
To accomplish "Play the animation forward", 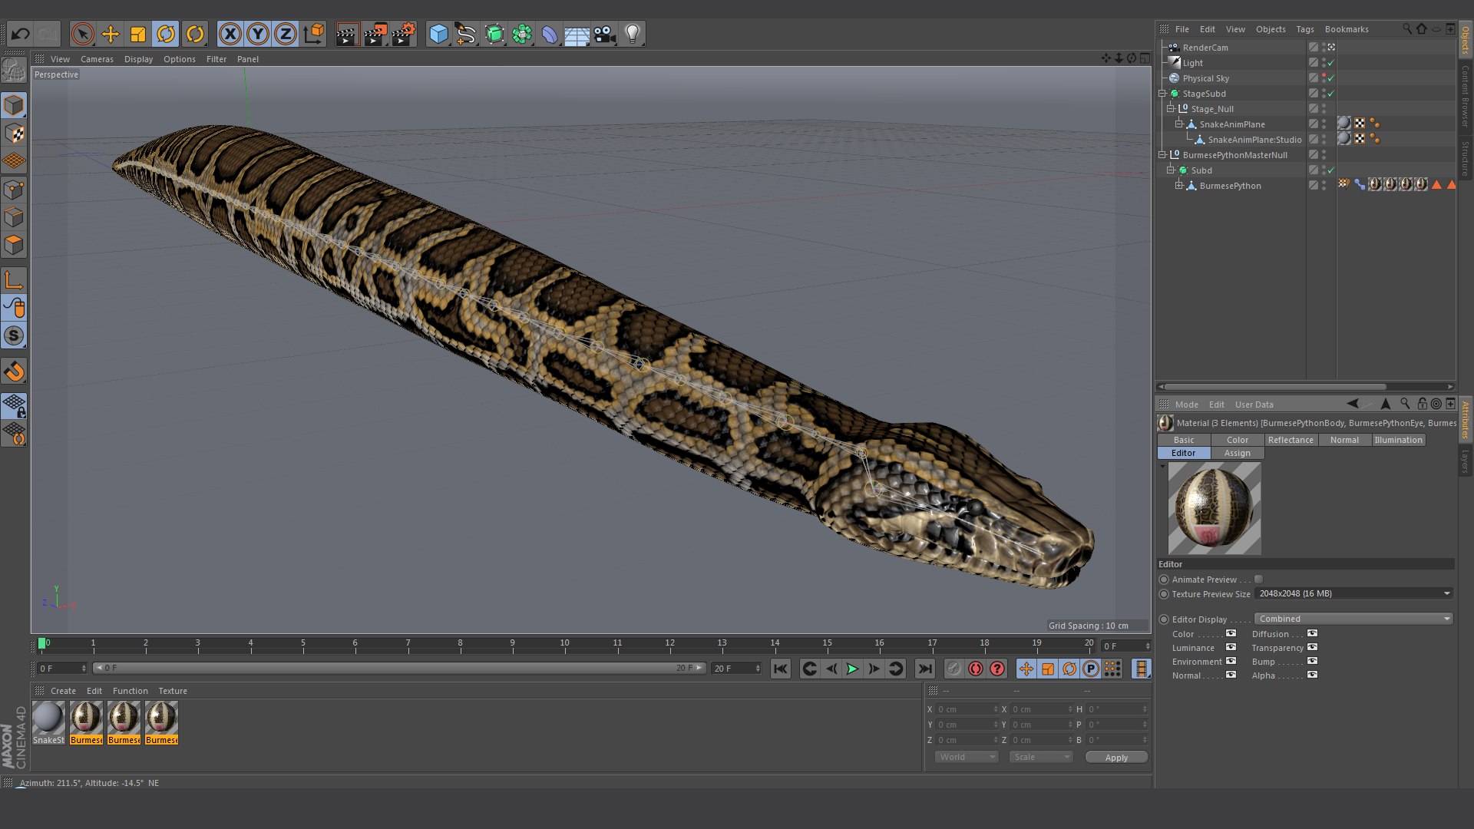I will (x=852, y=669).
